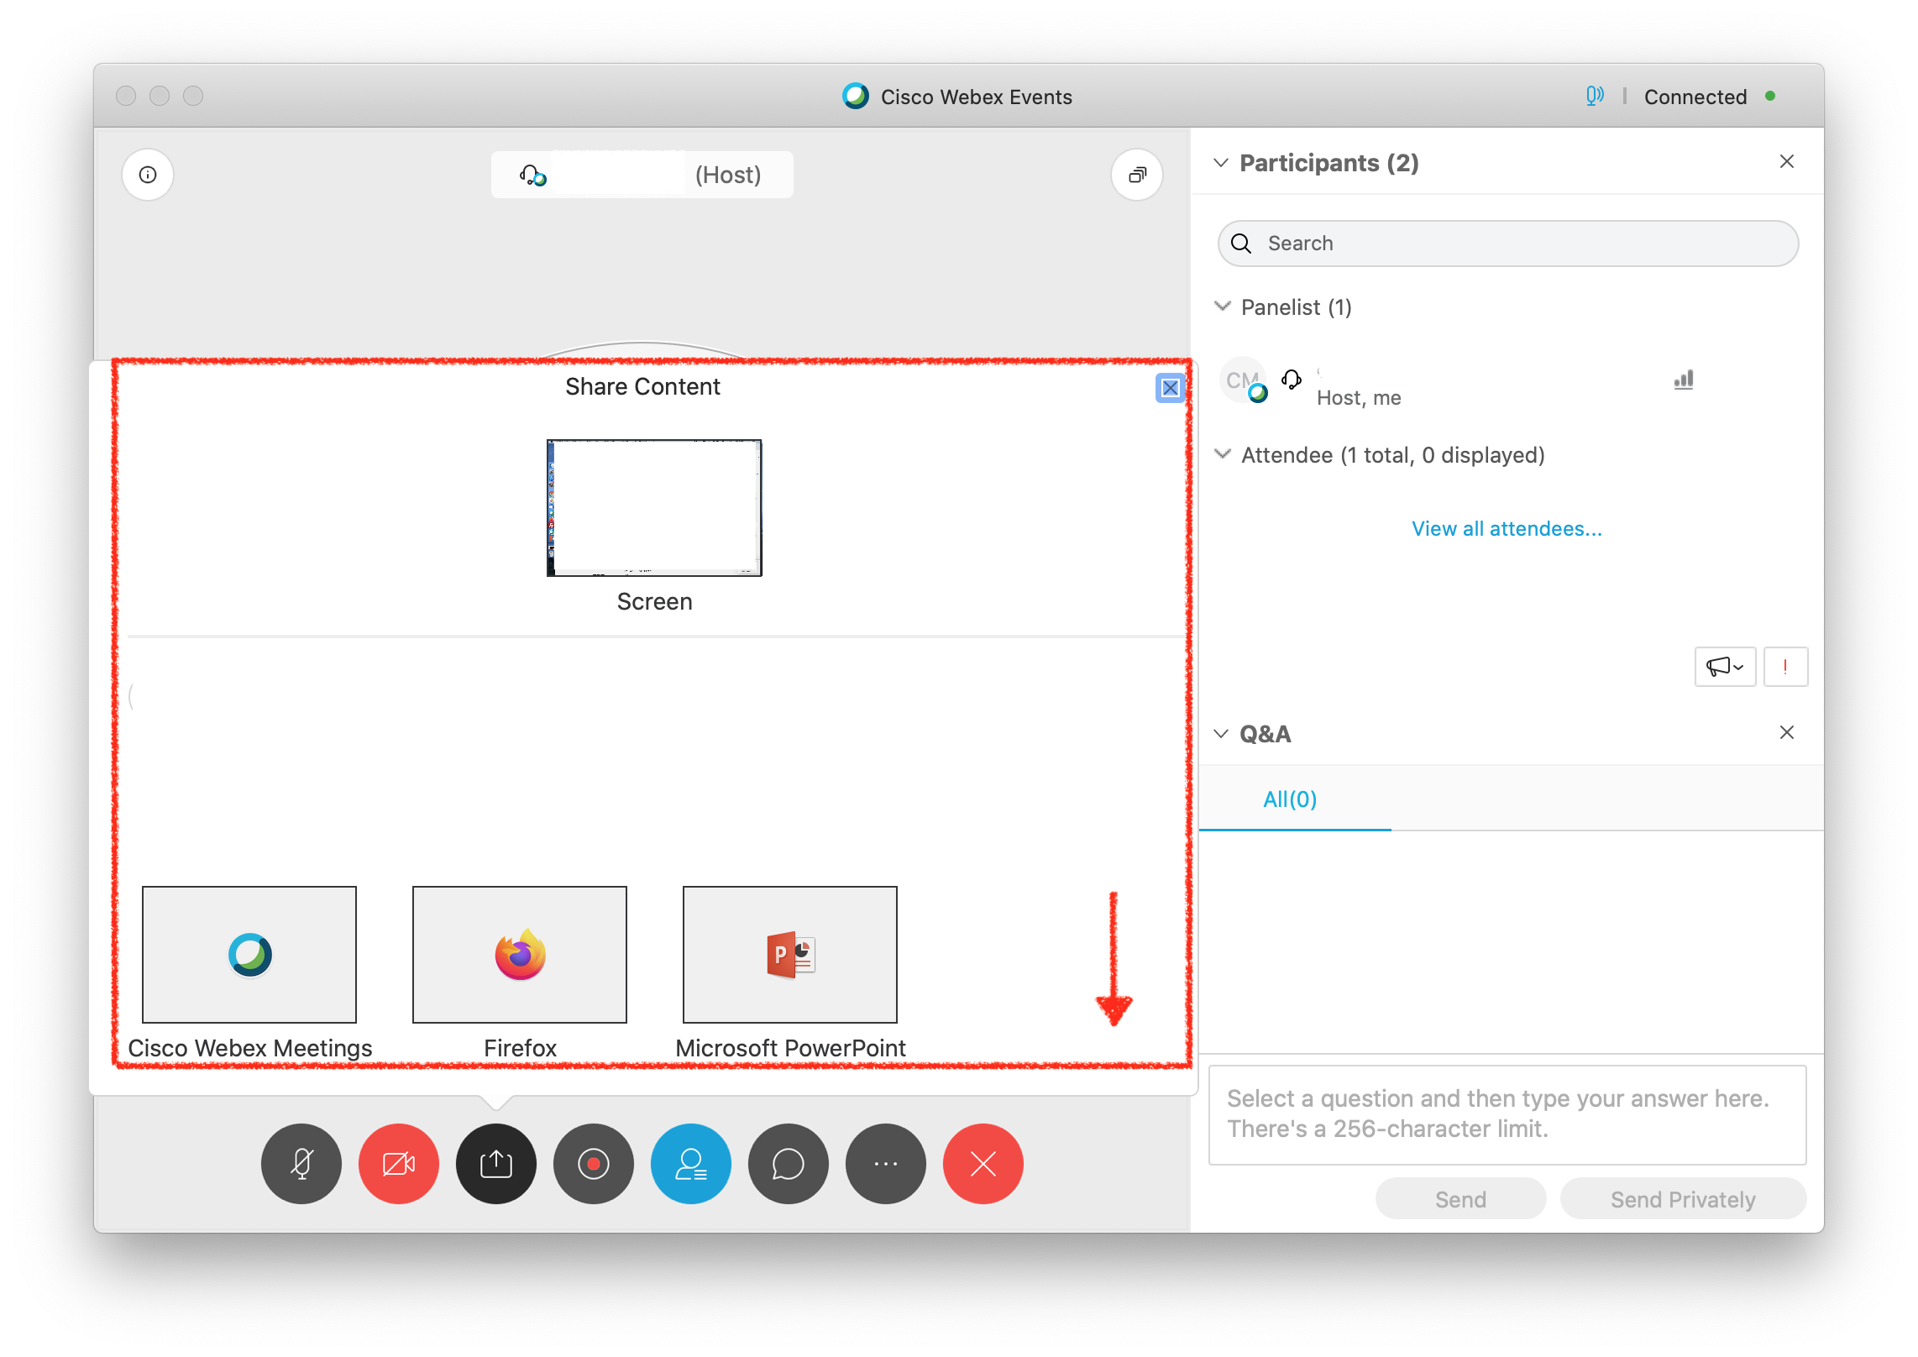Share the Cisco Webex Meetings application

tap(249, 955)
